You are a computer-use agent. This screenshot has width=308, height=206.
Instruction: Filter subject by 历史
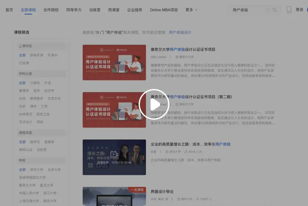[x=22, y=106]
